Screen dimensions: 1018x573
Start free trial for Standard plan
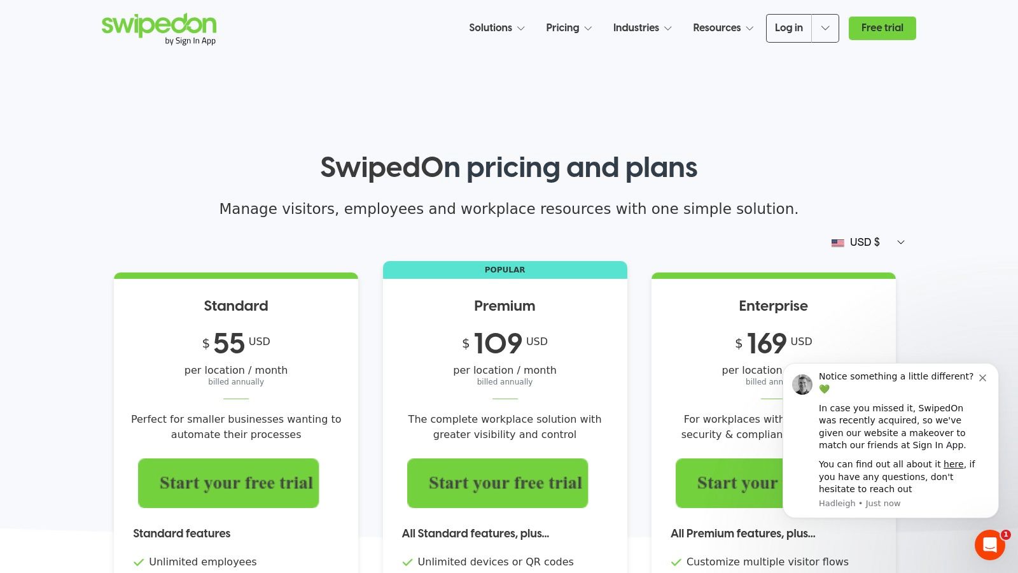228,483
